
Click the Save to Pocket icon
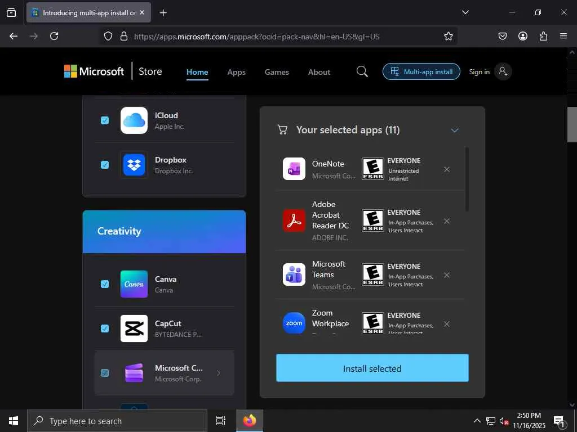tap(502, 36)
